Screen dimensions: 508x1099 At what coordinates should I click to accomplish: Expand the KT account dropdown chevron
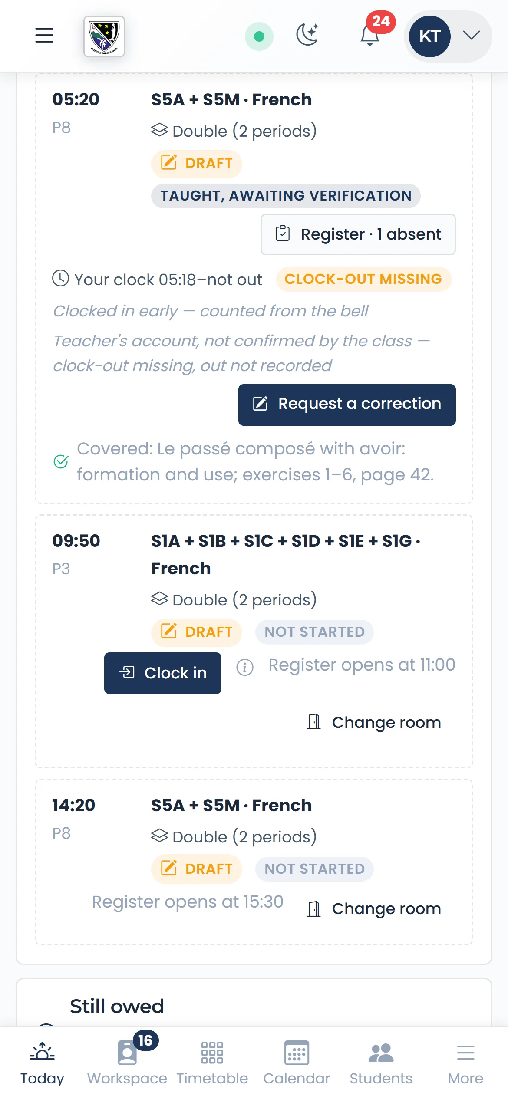(x=471, y=35)
